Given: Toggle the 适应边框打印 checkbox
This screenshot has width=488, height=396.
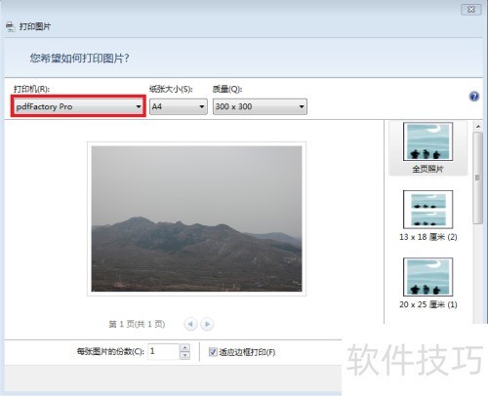Looking at the screenshot, I should tap(213, 352).
